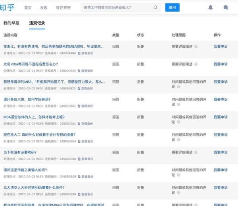This screenshot has height=206, width=238.
Task: Click help icon under 处理原因 in 我想考清华的MBA row
Action: click(178, 87)
